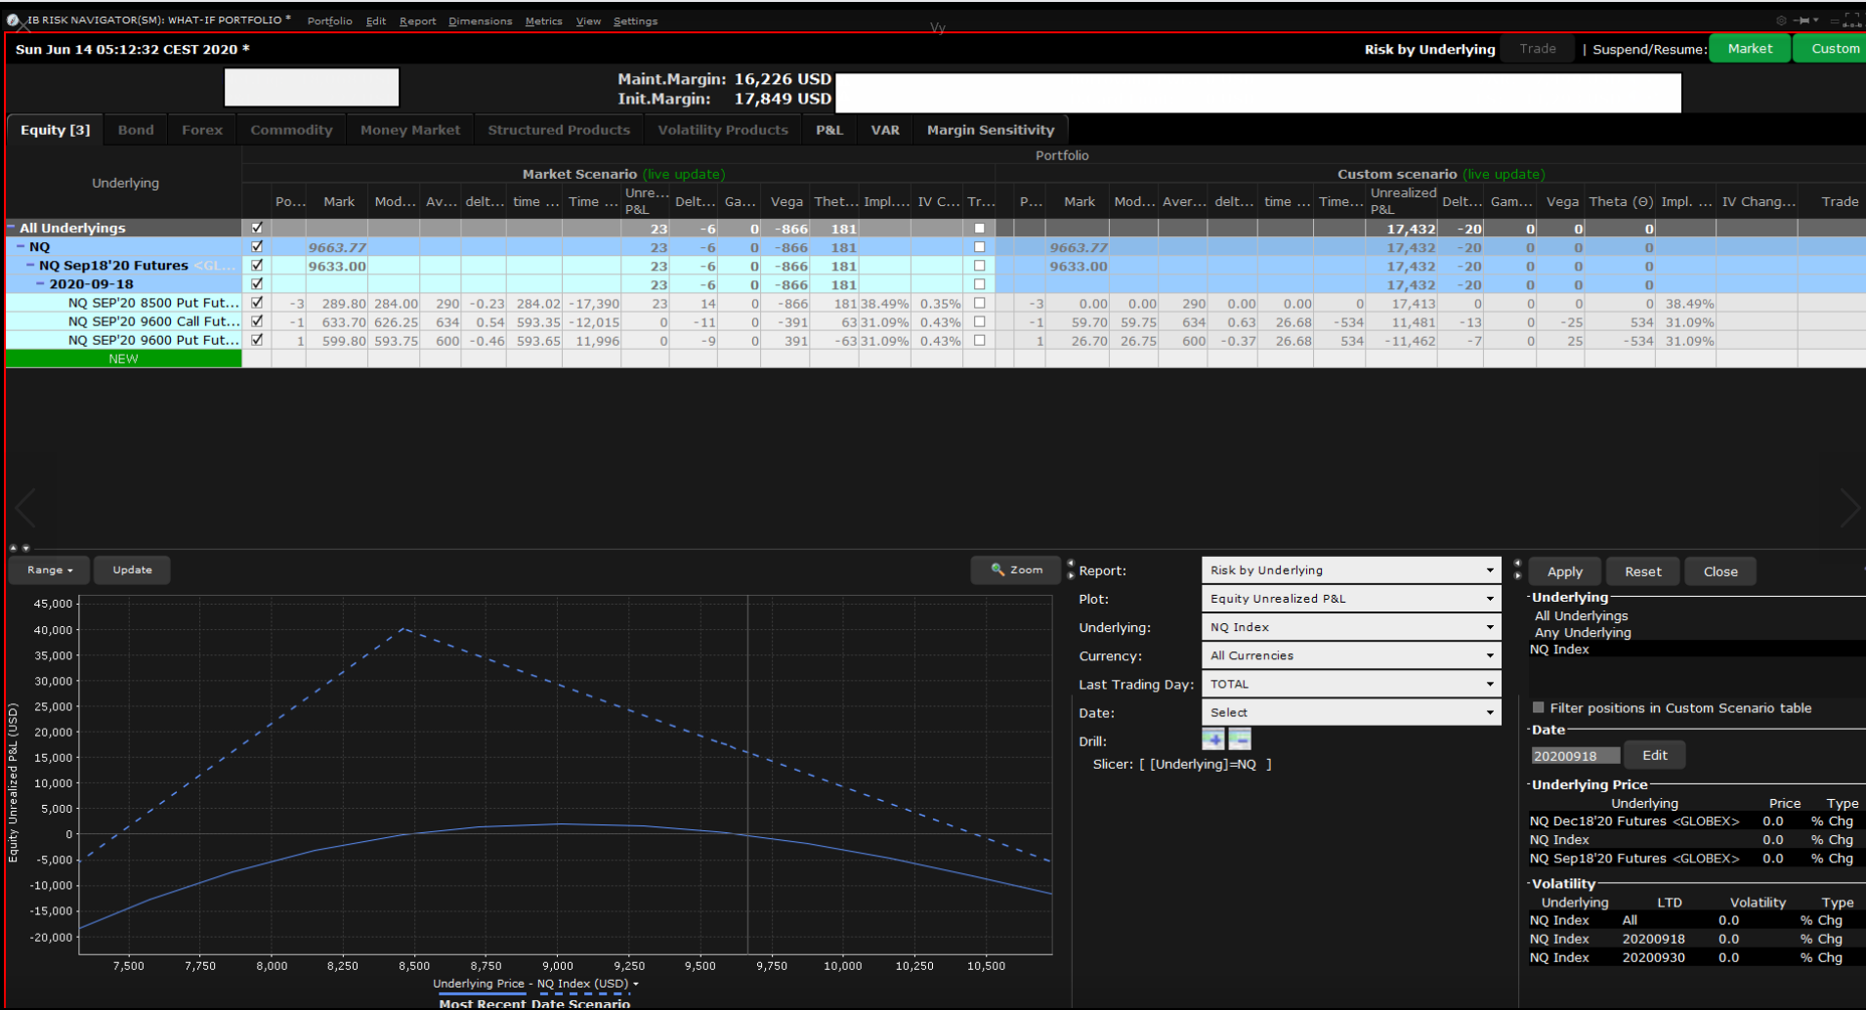Click the pin window icon in title bar
Viewport: 1866px width, 1010px height.
(1801, 21)
